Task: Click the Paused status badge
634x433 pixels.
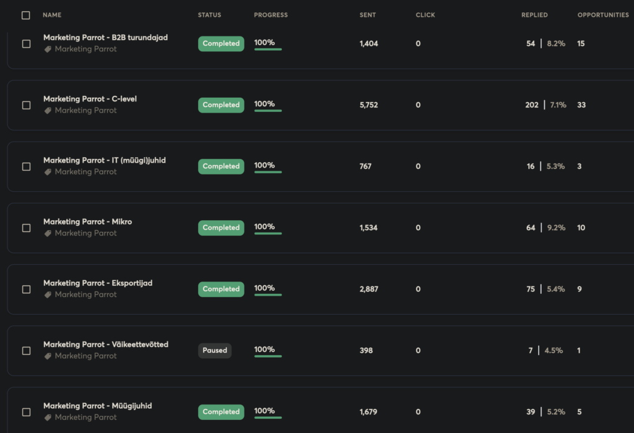Action: [x=215, y=351]
